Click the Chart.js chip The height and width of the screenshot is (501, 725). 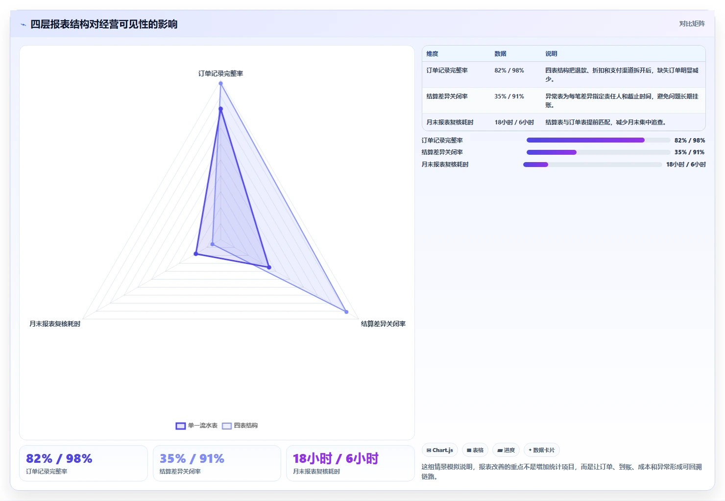(x=439, y=450)
